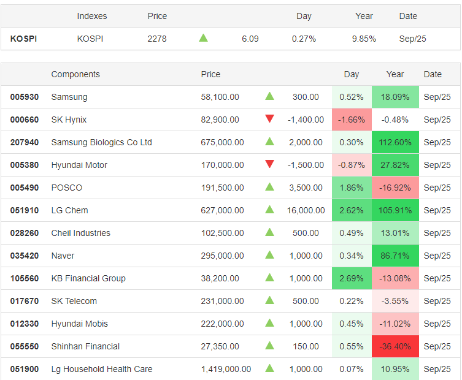Click ticker code 105560
The image size is (462, 380).
[25, 278]
